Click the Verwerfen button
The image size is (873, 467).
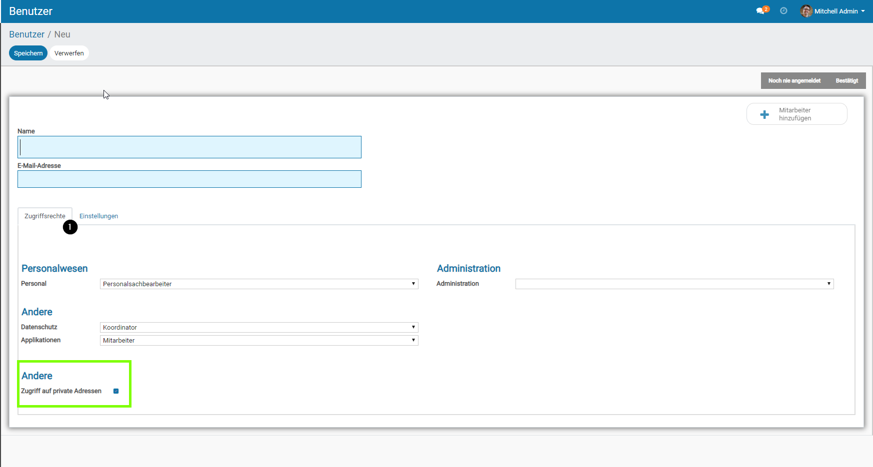tap(69, 53)
